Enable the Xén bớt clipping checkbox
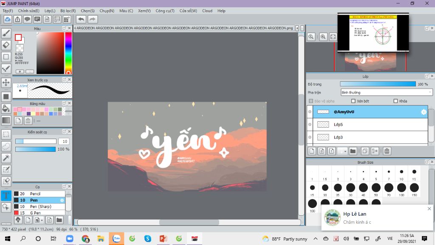Screen dimensions: 435x245 coord(353,101)
